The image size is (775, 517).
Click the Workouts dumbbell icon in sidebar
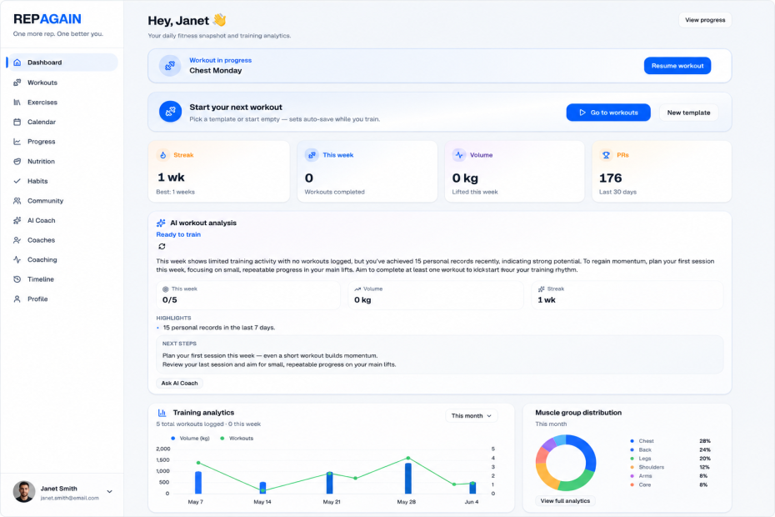click(x=17, y=83)
